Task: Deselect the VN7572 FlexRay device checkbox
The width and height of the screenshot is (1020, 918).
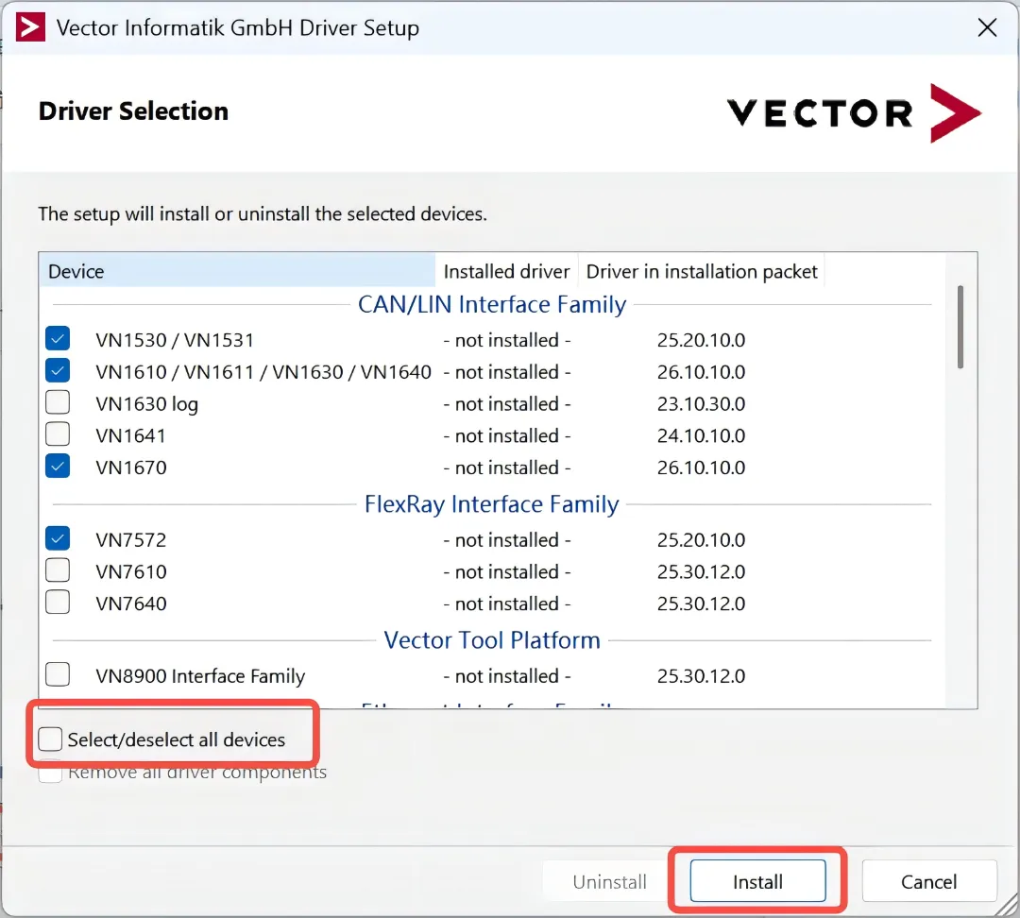Action: (x=58, y=538)
